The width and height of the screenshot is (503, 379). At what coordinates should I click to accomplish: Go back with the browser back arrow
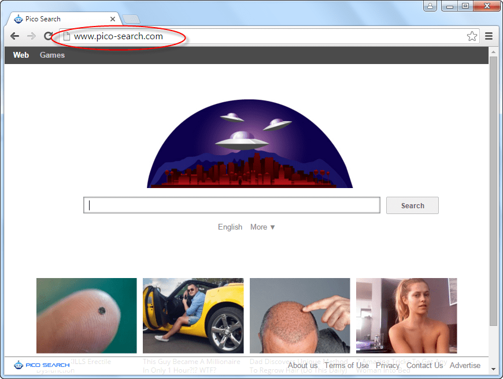(x=15, y=36)
